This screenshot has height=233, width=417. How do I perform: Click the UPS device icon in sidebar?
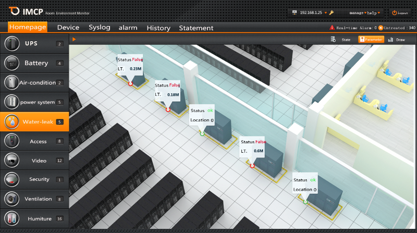[11, 43]
